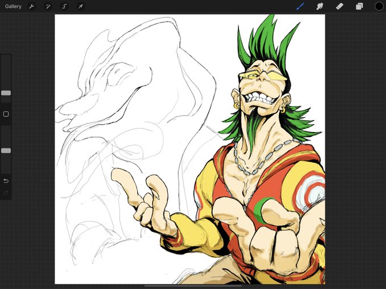Select the Brush tool
The image size is (386, 289).
[300, 6]
